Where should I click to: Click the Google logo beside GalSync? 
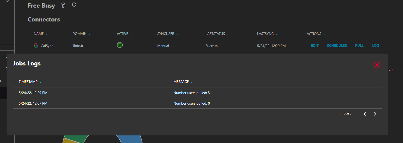[36, 45]
